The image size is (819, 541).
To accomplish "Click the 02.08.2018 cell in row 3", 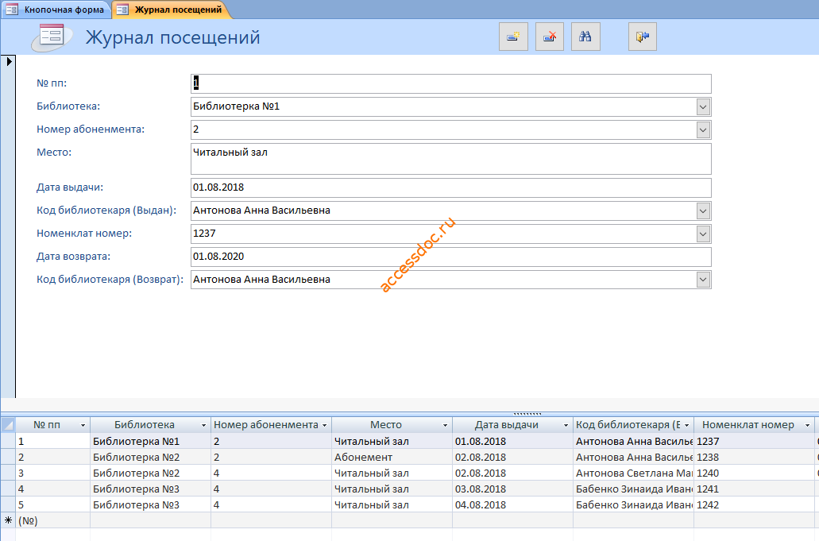I will click(x=512, y=473).
